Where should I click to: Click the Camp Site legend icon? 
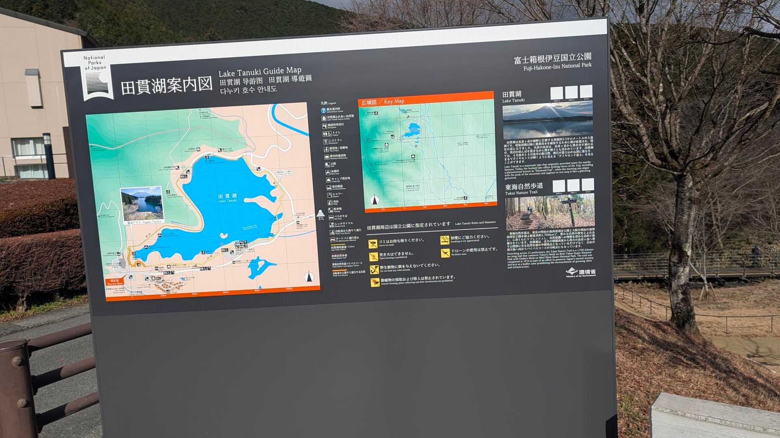[x=329, y=180]
